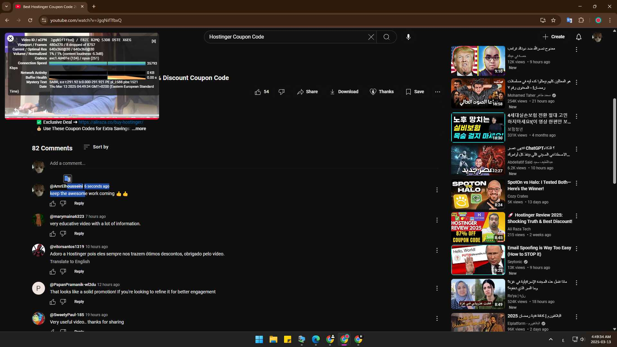
Task: Open options for Email Spoofing video
Action: tap(577, 249)
